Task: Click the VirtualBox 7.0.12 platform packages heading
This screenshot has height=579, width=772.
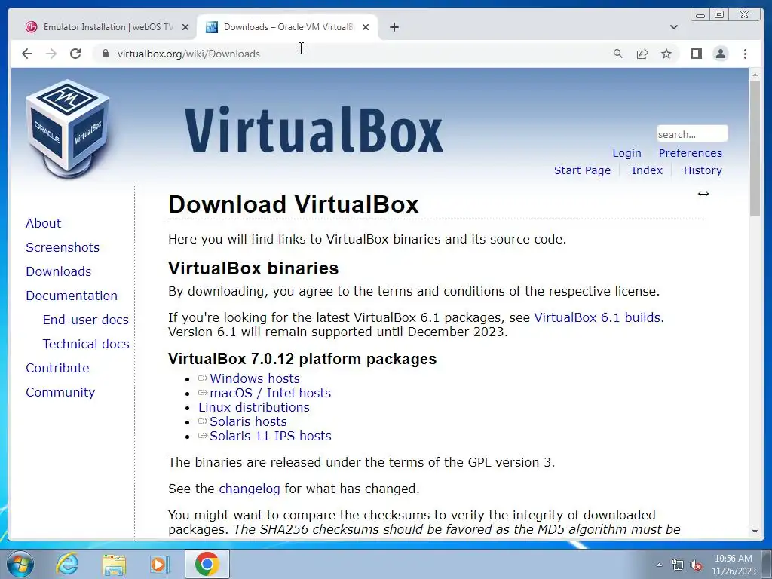Action: pyautogui.click(x=302, y=359)
